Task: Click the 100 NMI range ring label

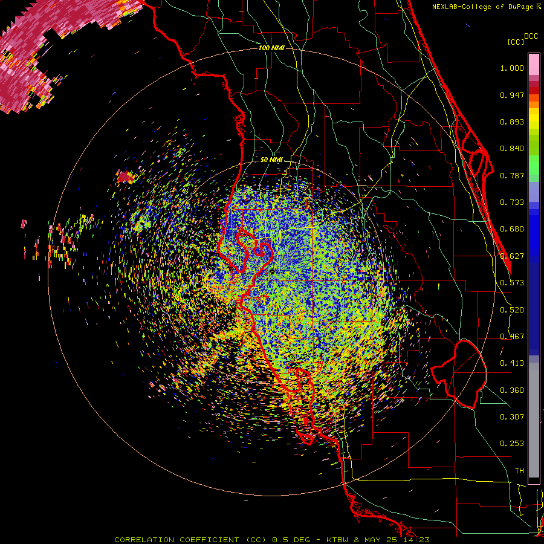Action: click(271, 48)
